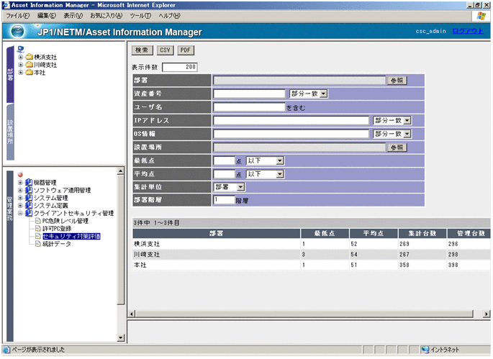Expand the システム定義 tree node

[x=20, y=206]
